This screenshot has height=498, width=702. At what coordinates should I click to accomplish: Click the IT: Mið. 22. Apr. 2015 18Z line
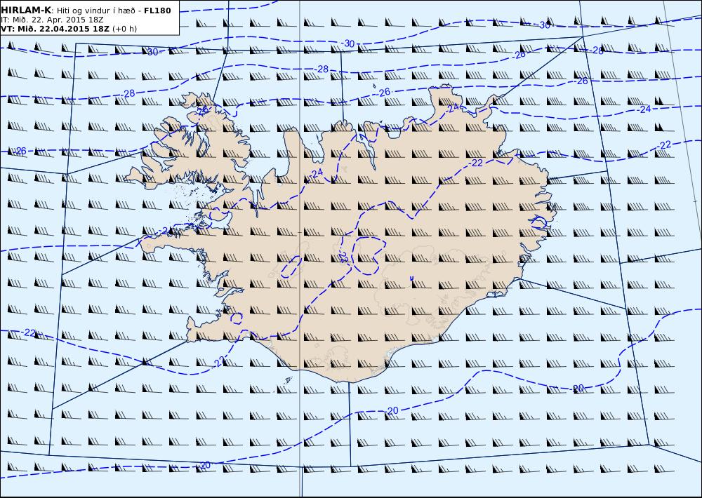point(53,20)
